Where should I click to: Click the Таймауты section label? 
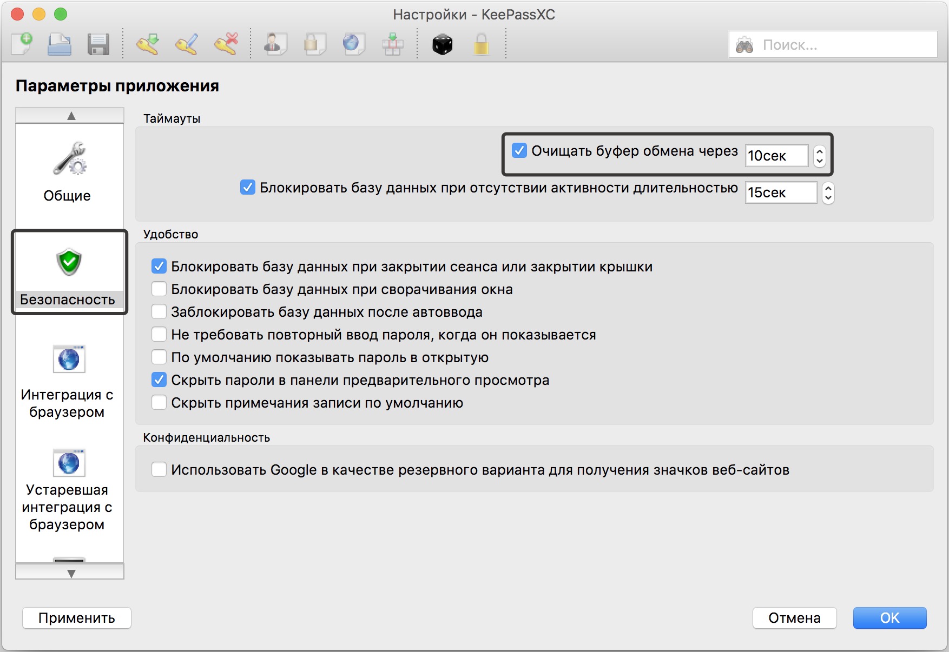click(x=172, y=118)
